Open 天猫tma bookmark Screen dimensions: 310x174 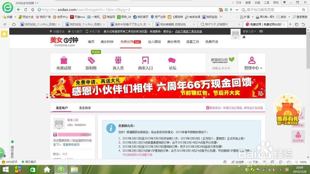(78, 17)
